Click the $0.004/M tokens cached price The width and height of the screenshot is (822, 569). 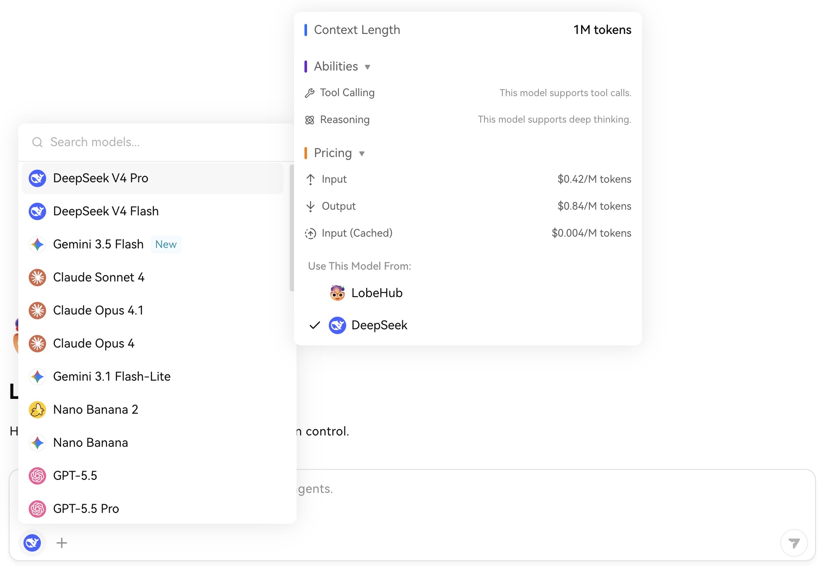[x=591, y=234]
